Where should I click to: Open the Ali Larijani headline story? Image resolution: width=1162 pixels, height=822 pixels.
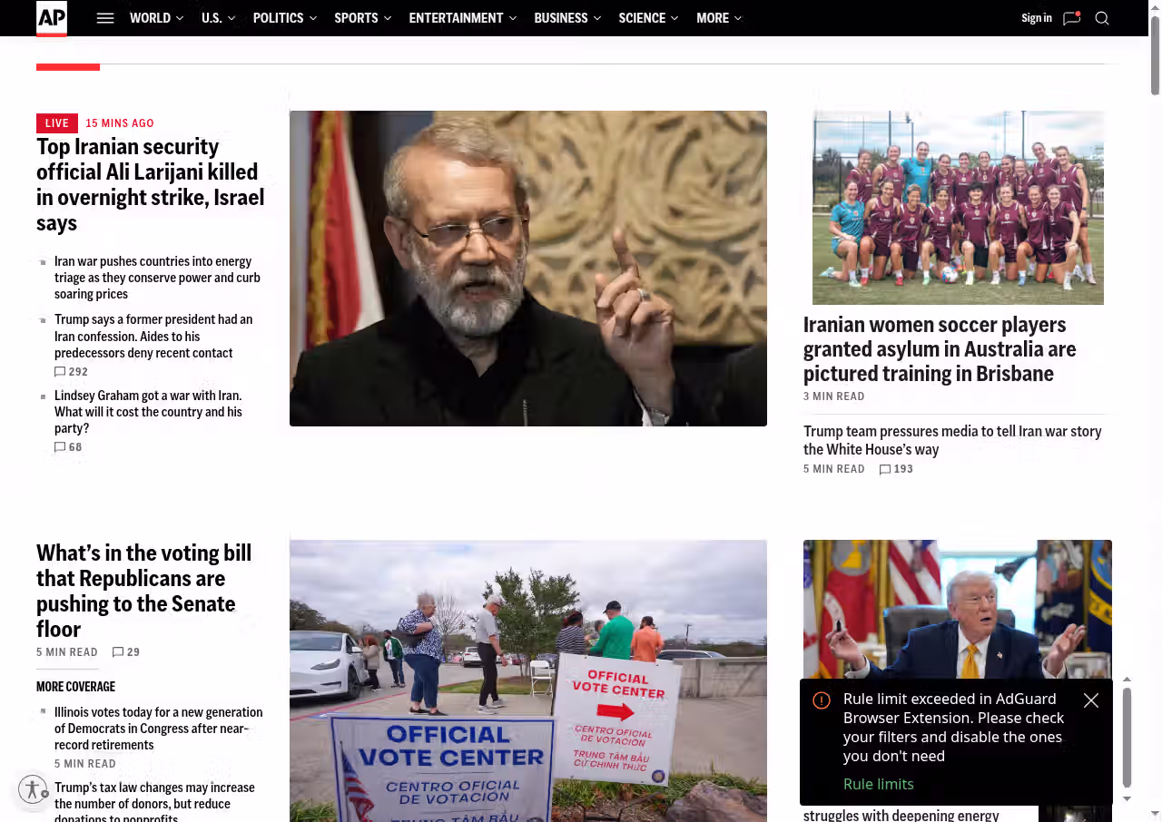tap(150, 184)
